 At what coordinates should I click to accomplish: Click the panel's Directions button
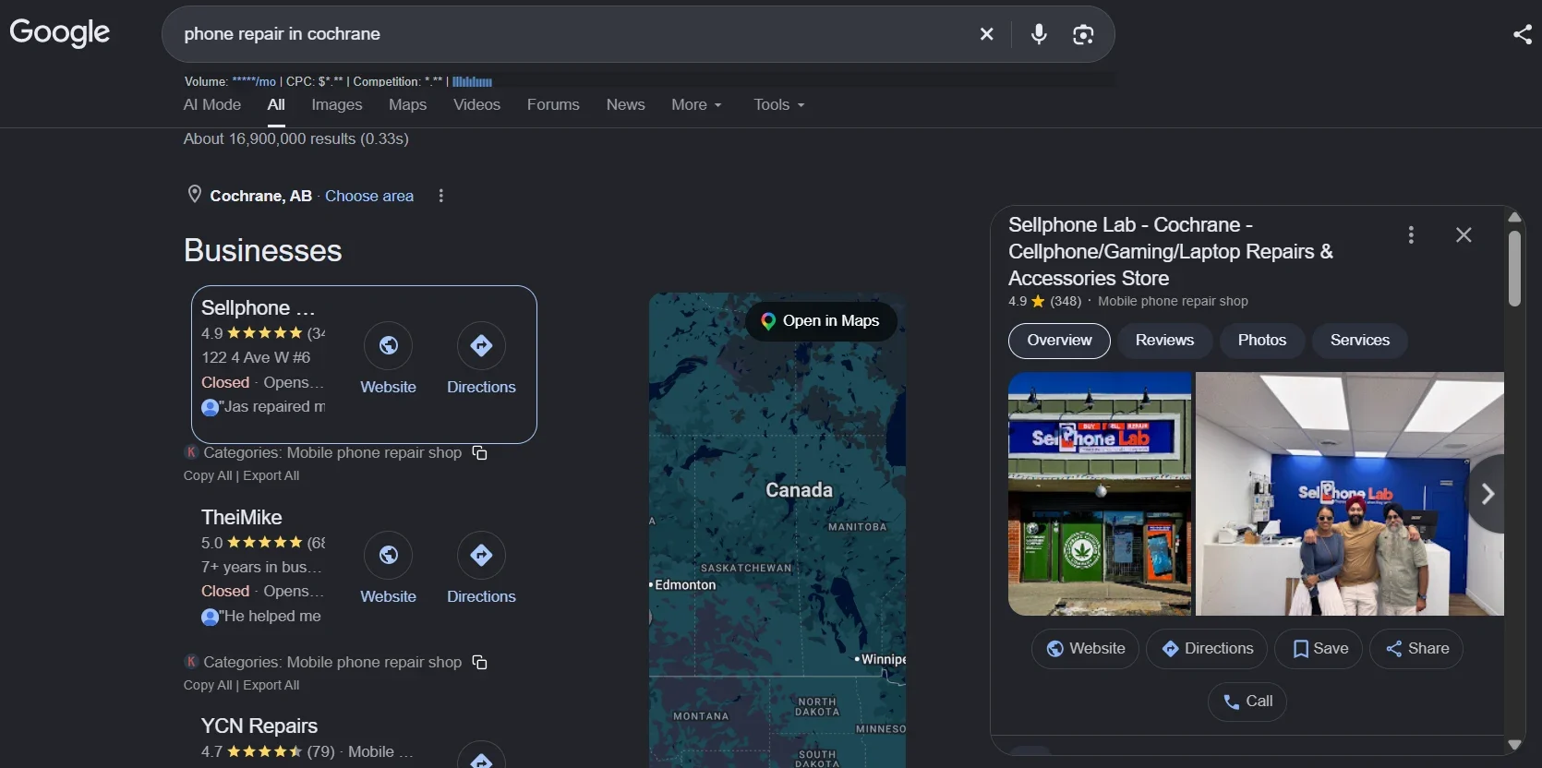[1207, 649]
